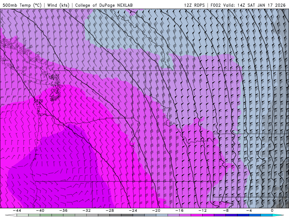
Task: Click the 'Wind (kts)' header label
Action: 58,5
